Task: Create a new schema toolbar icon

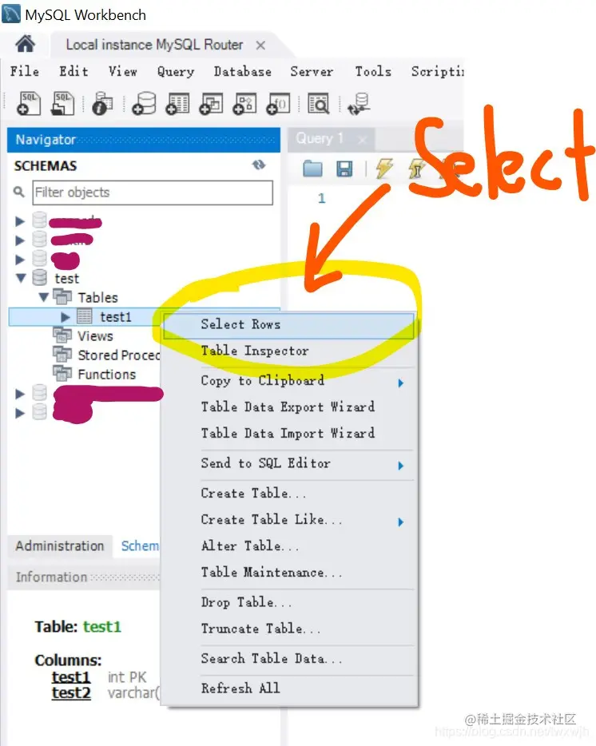Action: pyautogui.click(x=144, y=103)
